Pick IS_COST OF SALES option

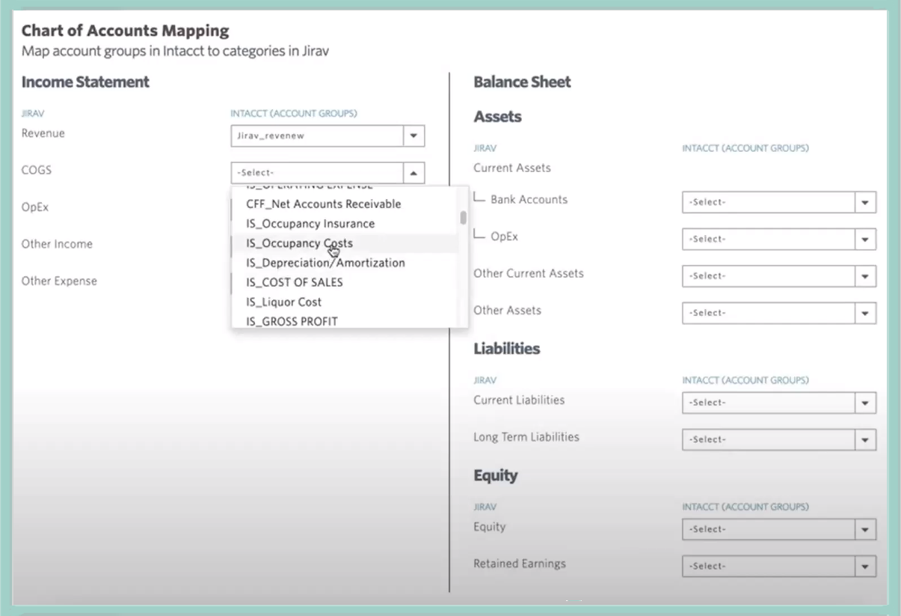coord(295,282)
